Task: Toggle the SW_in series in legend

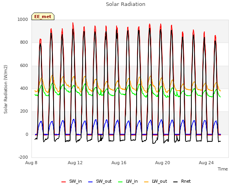Action: pyautogui.click(x=72, y=182)
